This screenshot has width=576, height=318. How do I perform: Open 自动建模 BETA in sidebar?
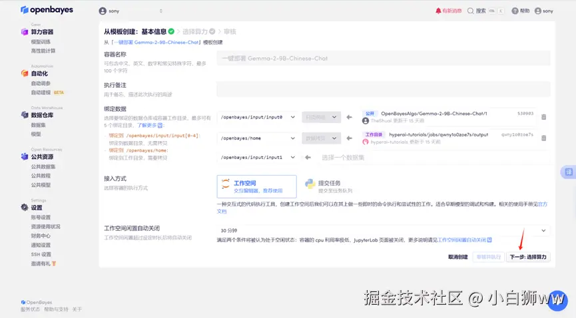click(x=47, y=92)
